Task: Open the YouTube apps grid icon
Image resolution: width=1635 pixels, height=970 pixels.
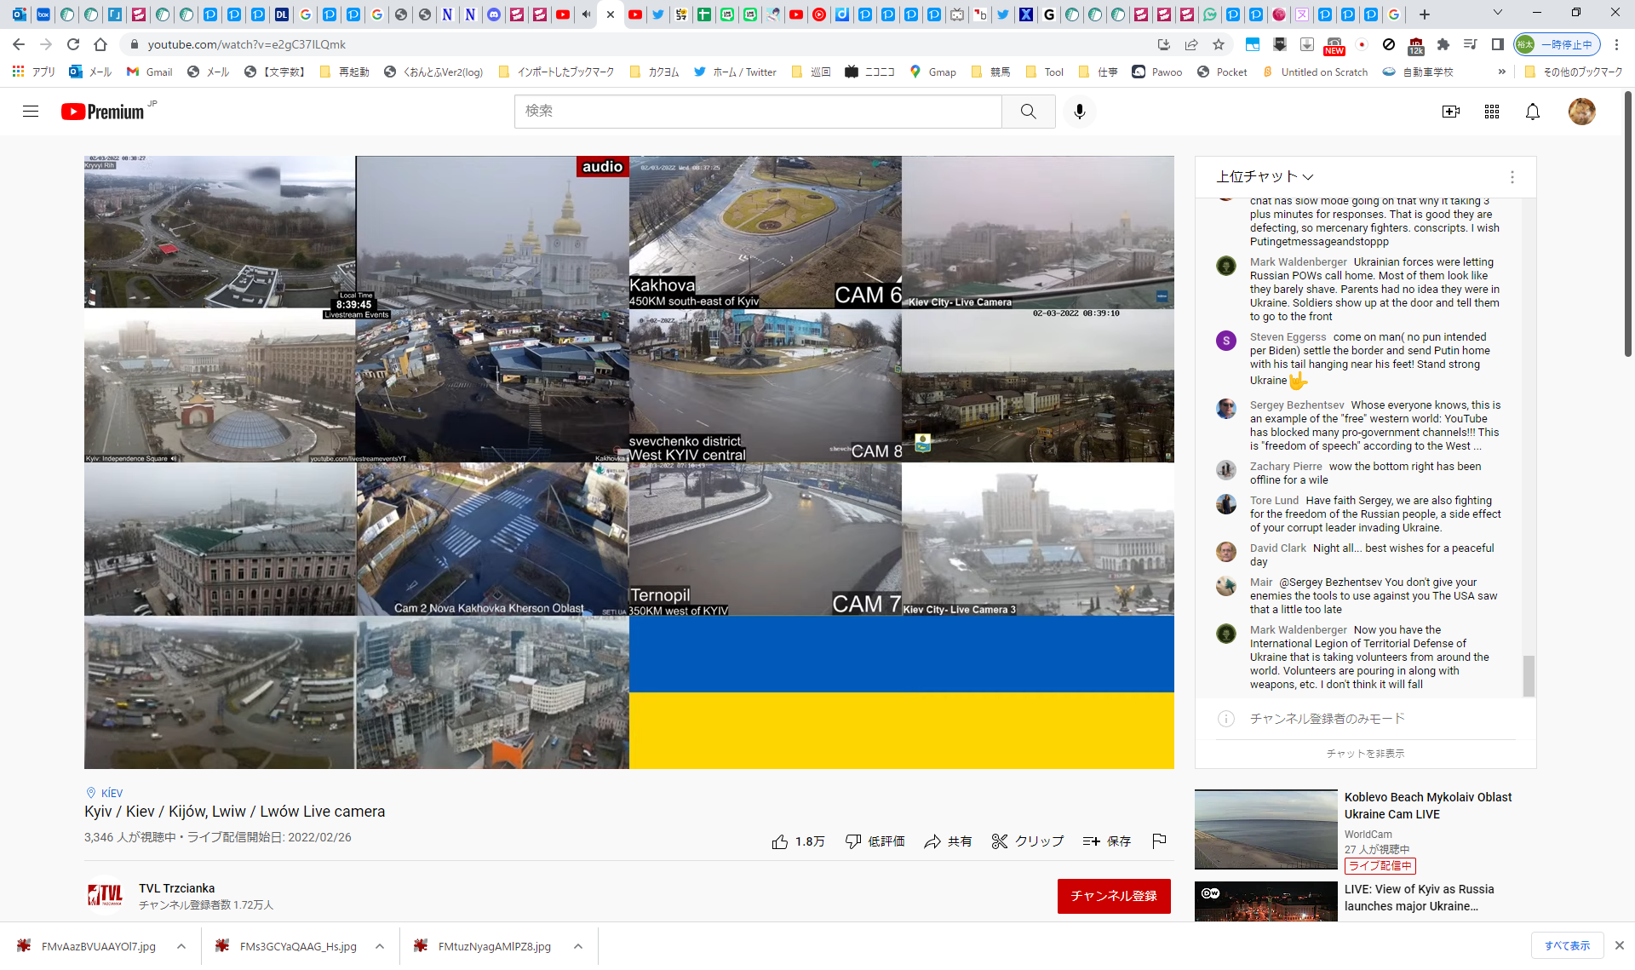Action: coord(1491,112)
